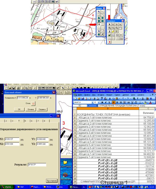Choose Zoom In tool in Операции palette
The height and width of the screenshot is (189, 156).
point(109,28)
